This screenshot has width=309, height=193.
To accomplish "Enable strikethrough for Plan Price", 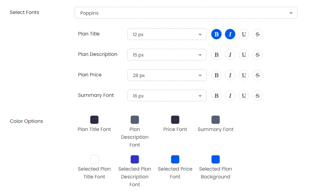I will (x=257, y=75).
